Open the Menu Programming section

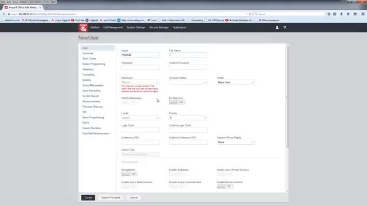coord(93,117)
